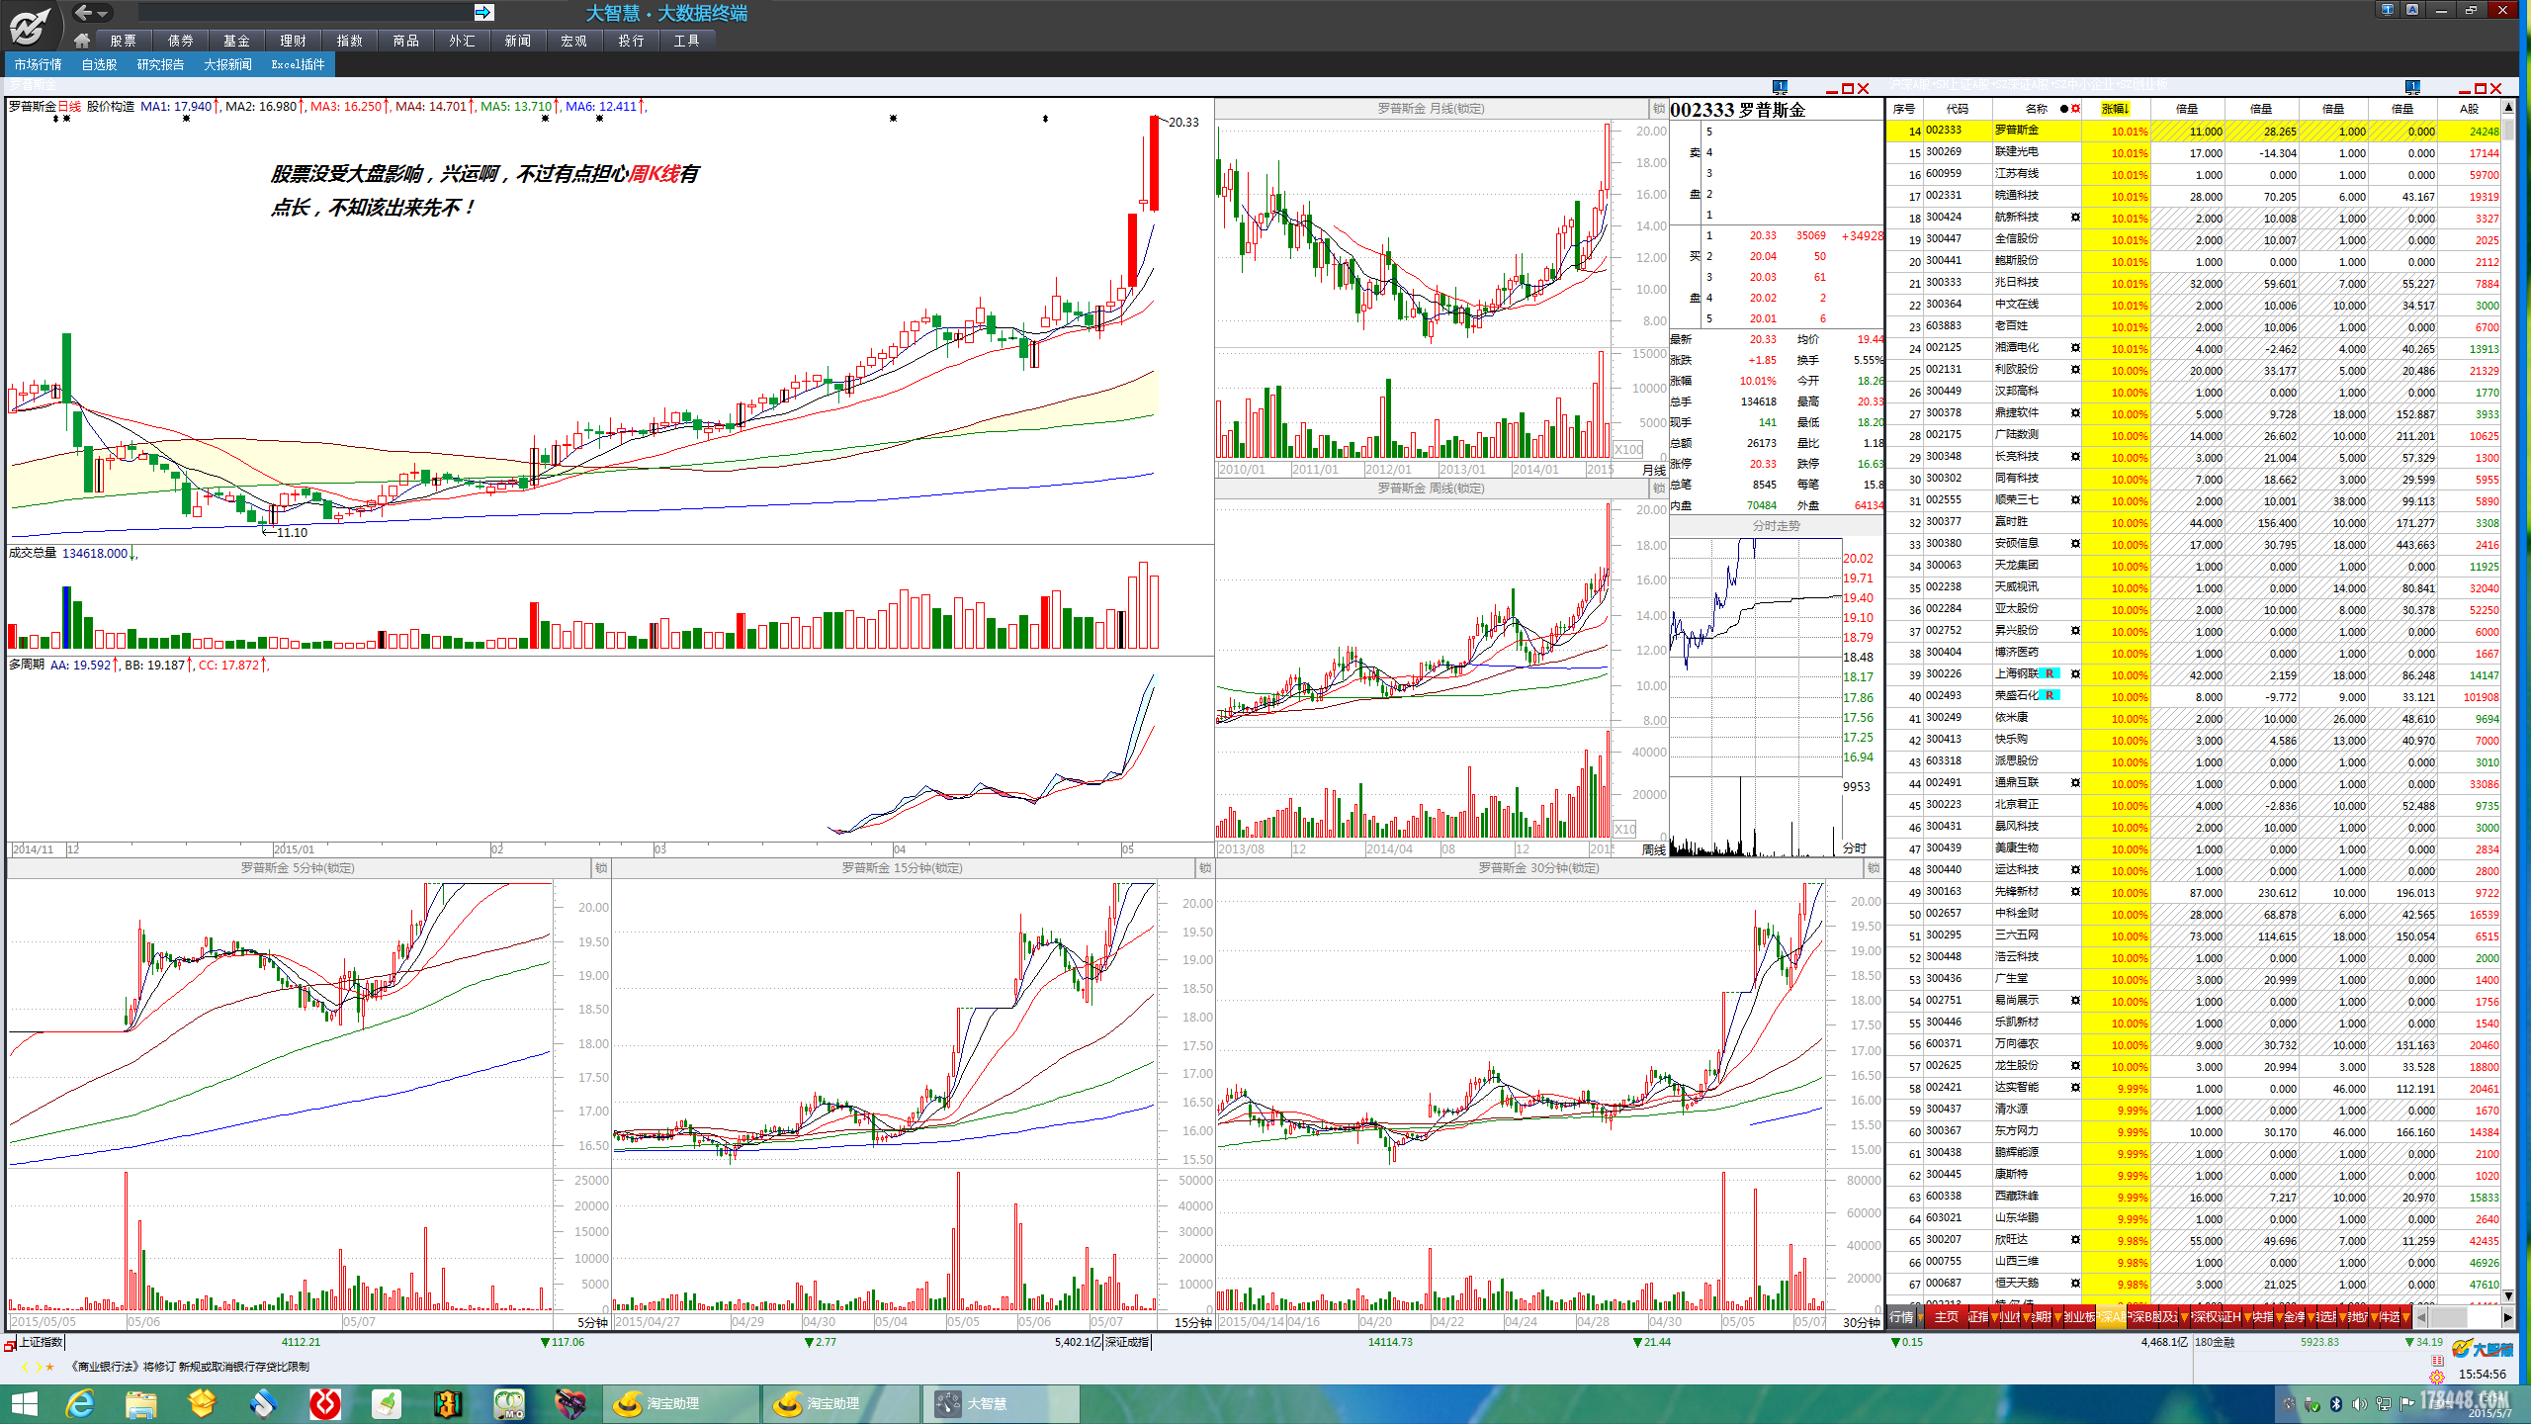Open the 大报新闻 tab
Image resolution: width=2531 pixels, height=1424 pixels.
pos(227,64)
